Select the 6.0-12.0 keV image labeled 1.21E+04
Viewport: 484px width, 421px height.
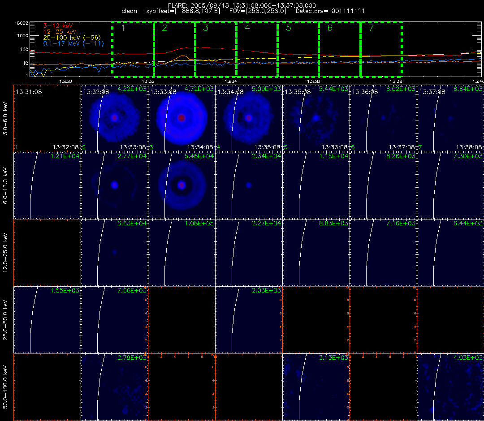coord(47,185)
